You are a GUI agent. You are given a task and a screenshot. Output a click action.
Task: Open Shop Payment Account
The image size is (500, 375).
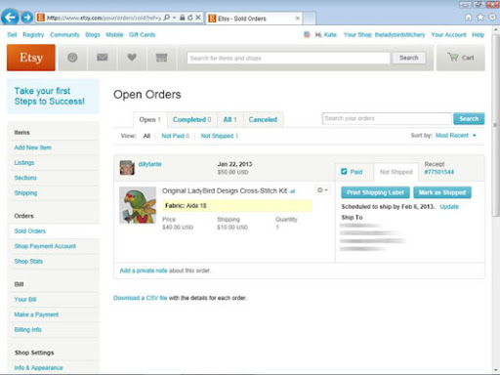[45, 246]
